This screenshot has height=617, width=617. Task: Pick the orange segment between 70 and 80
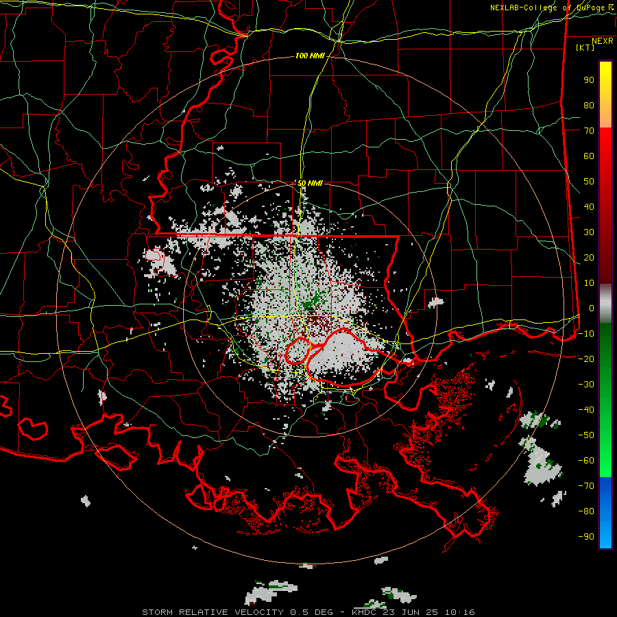[x=605, y=117]
